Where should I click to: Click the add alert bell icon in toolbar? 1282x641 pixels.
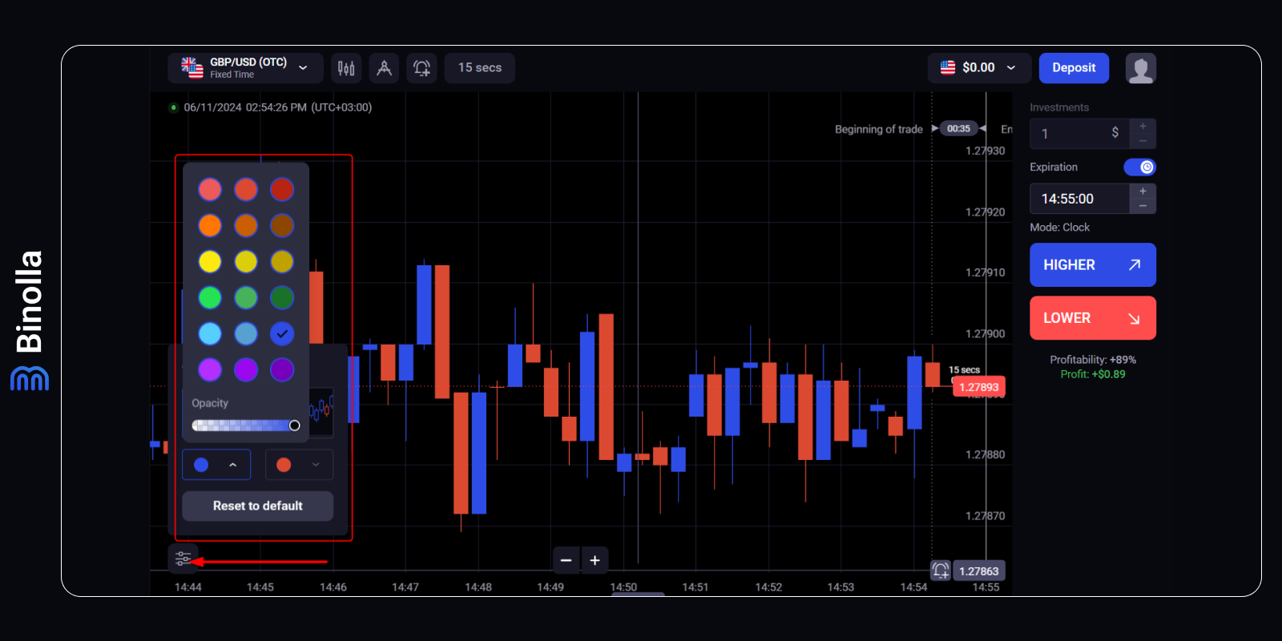click(422, 68)
